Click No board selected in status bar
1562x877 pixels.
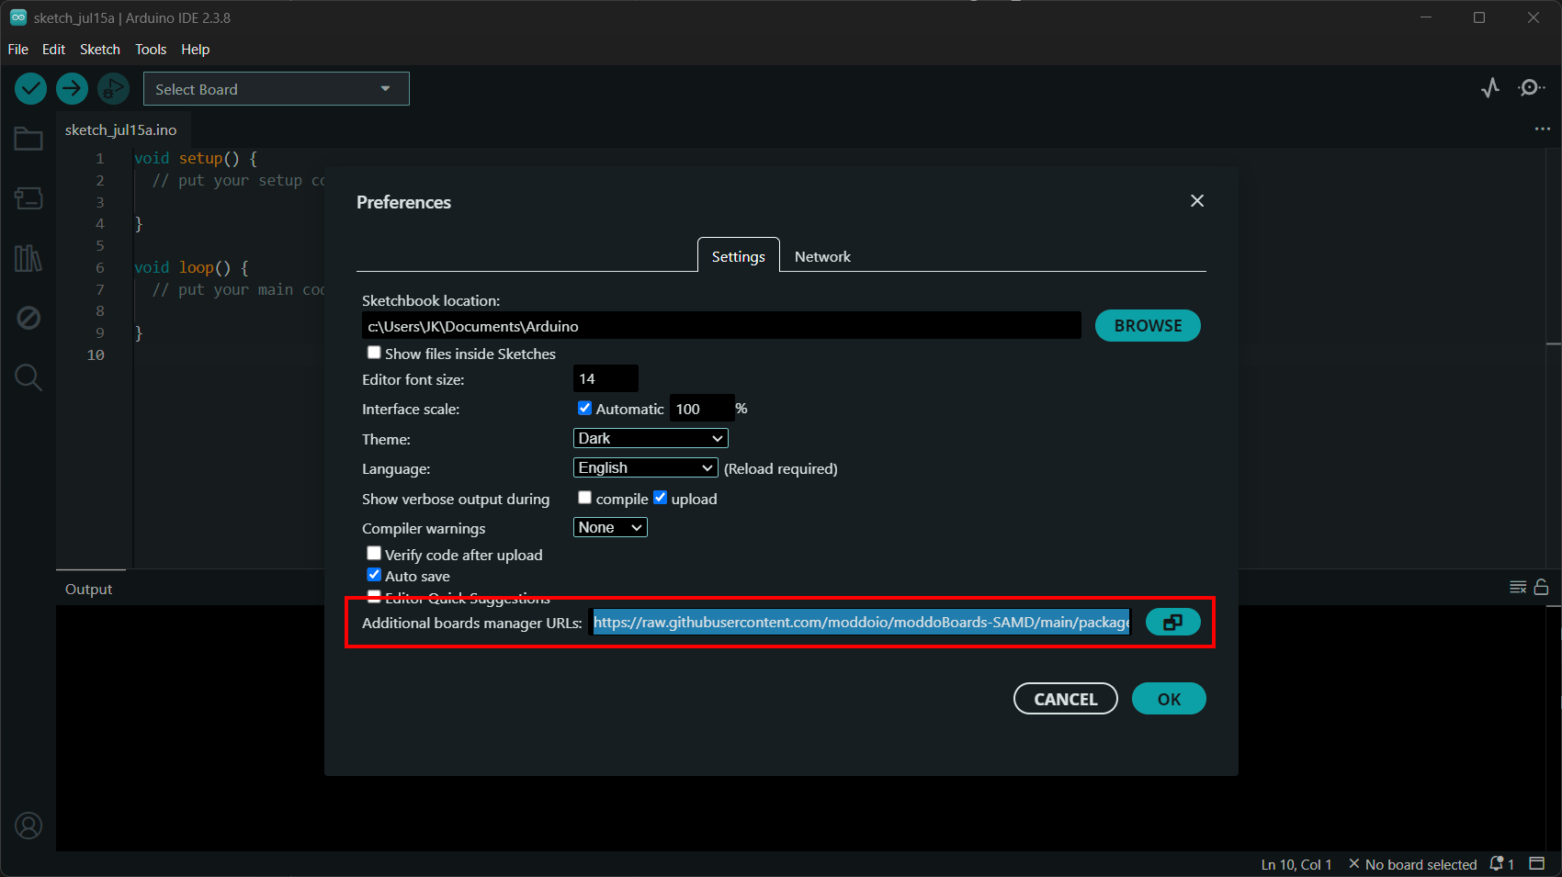pos(1412,864)
